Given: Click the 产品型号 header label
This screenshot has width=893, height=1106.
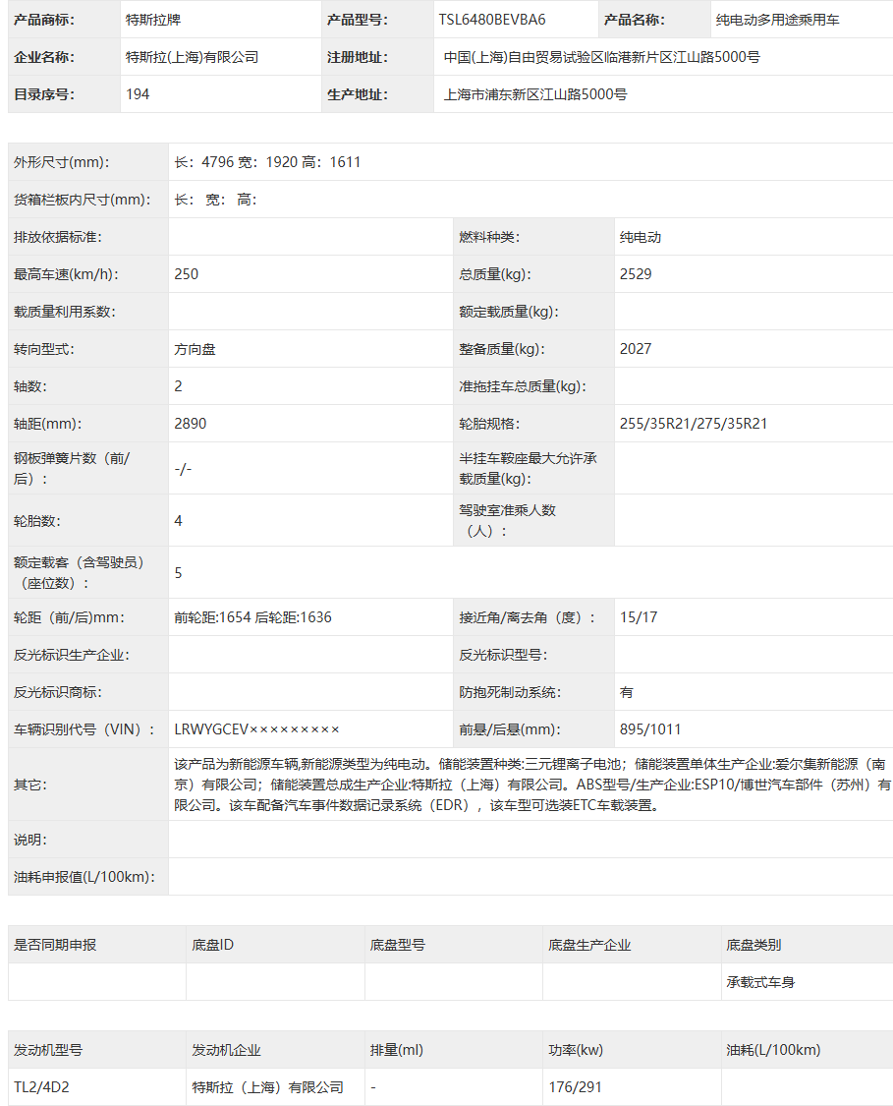Looking at the screenshot, I should pos(358,20).
